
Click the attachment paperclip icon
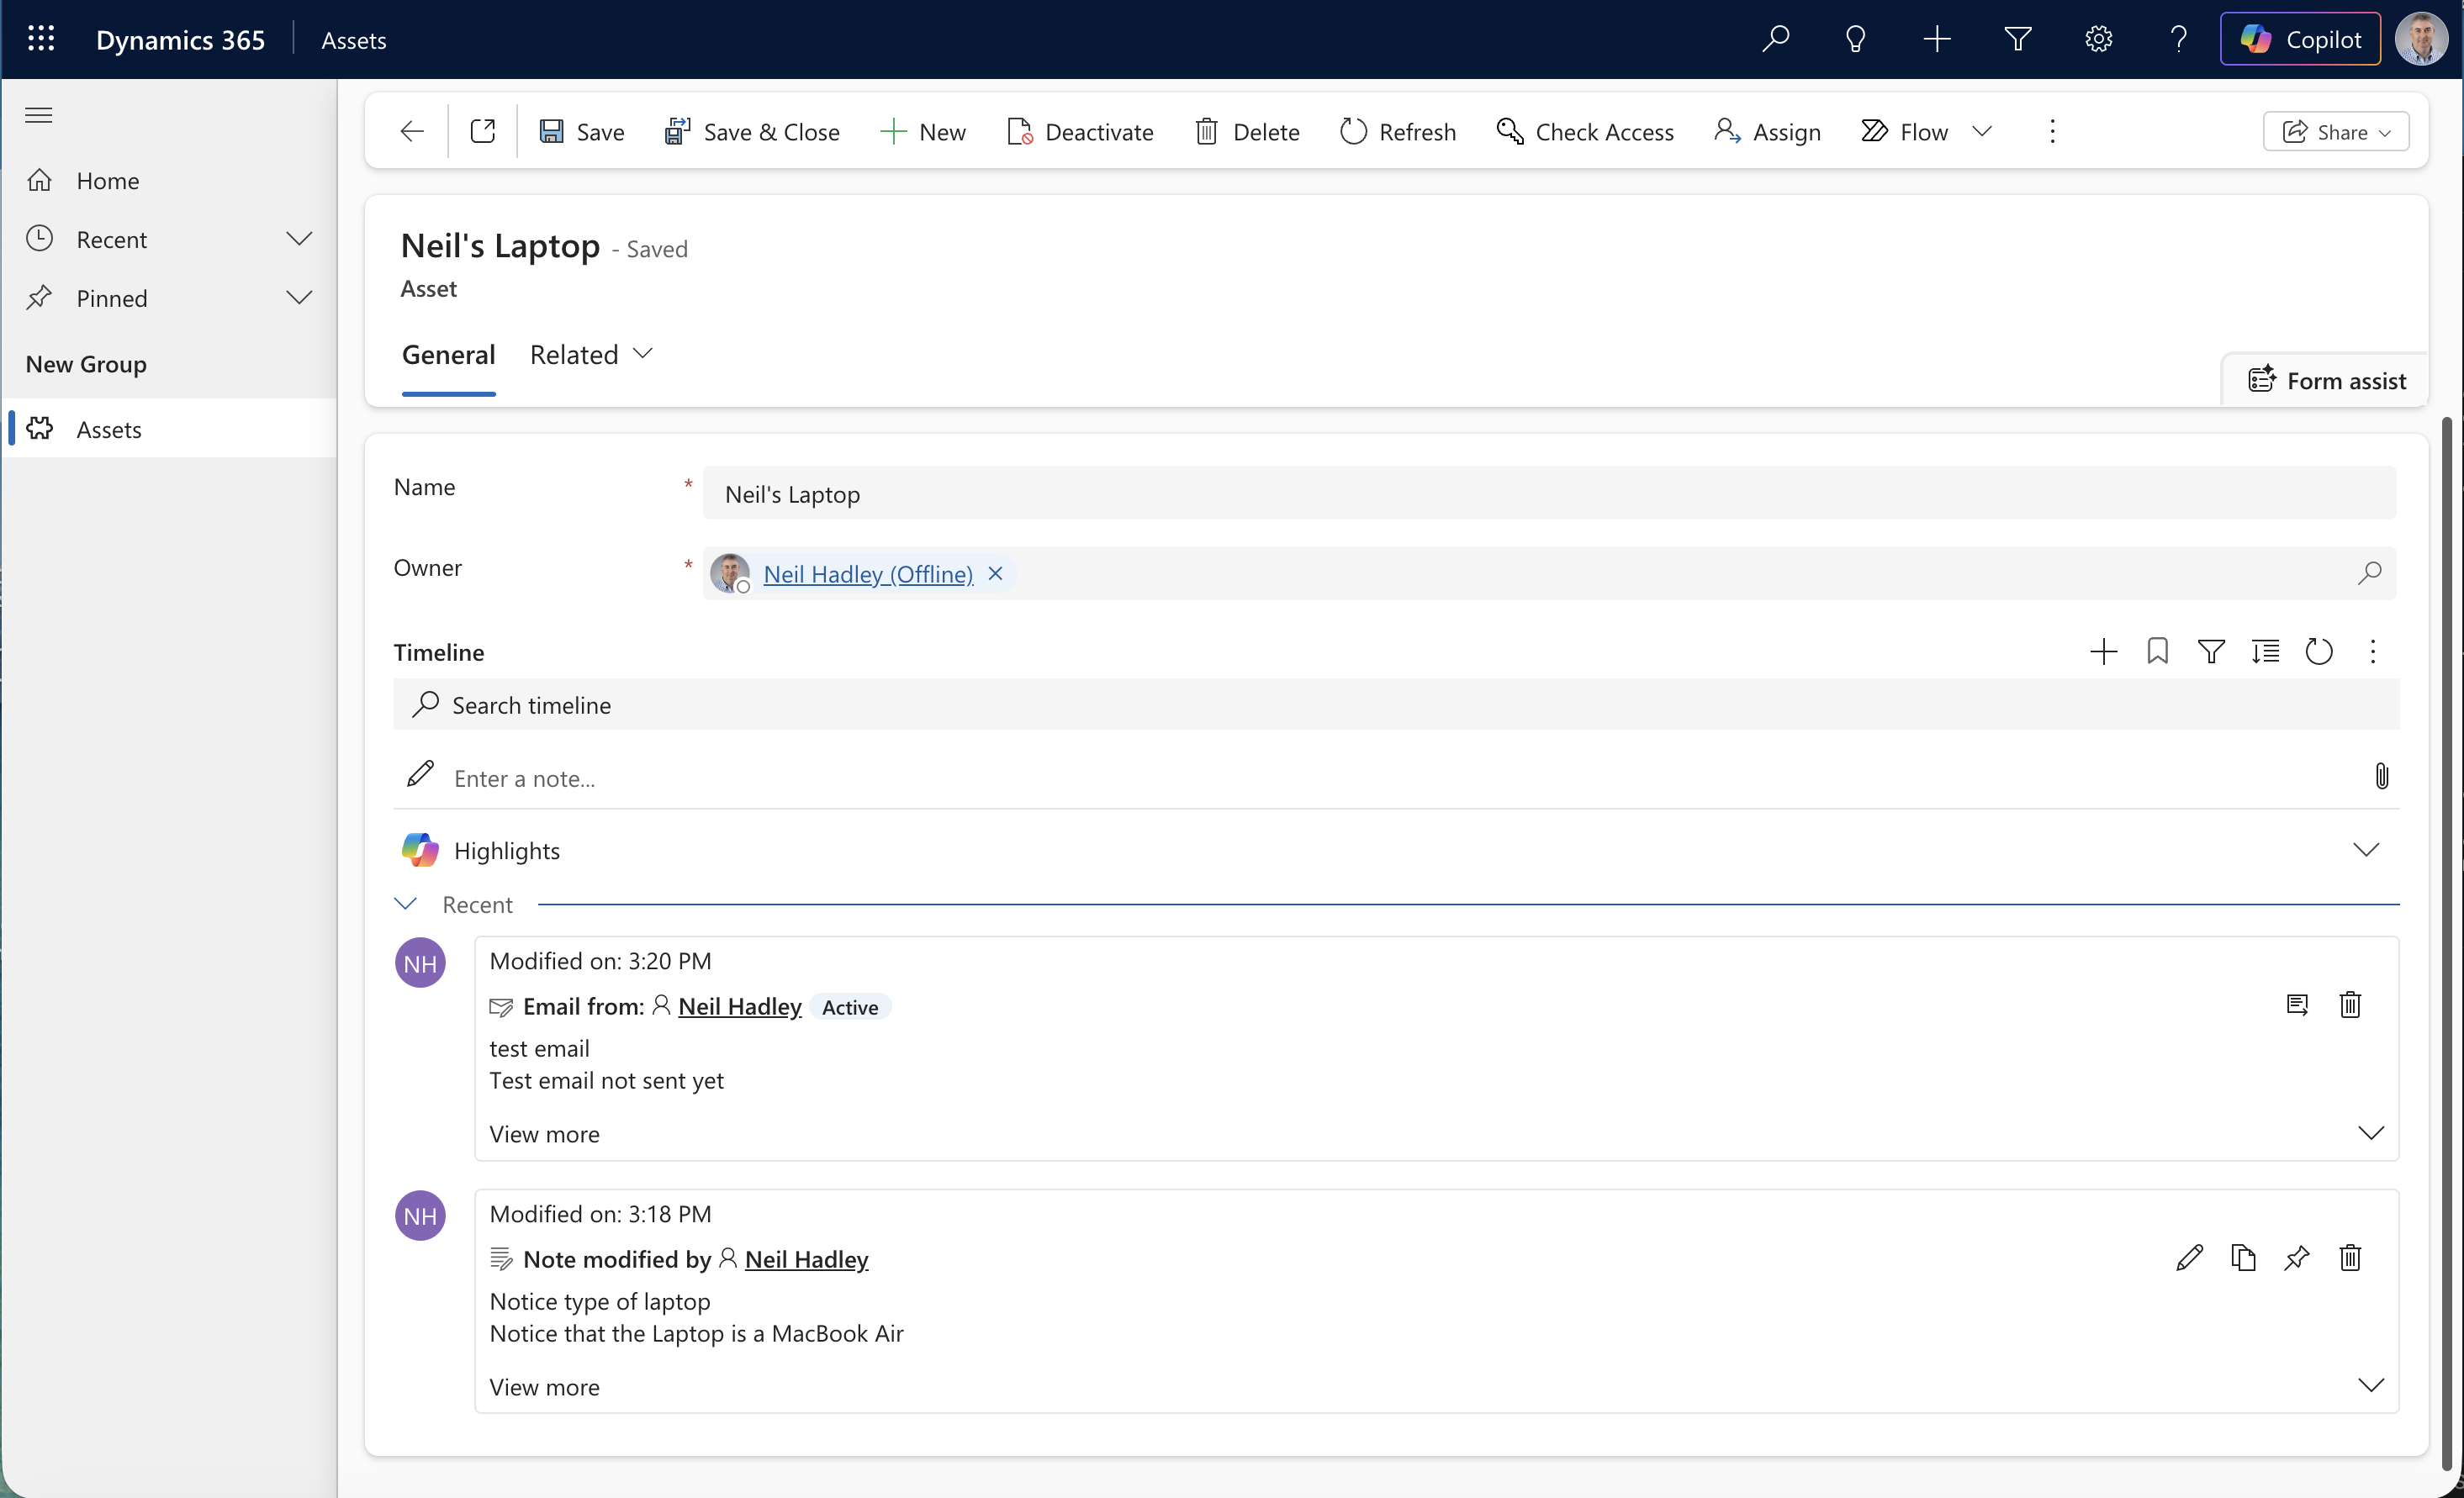(x=2382, y=777)
